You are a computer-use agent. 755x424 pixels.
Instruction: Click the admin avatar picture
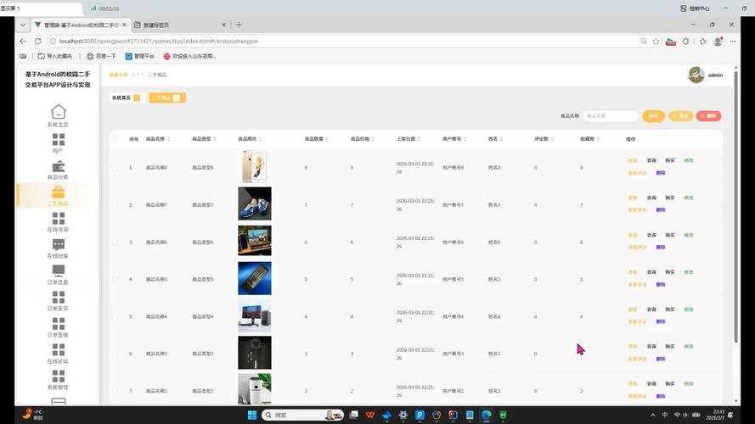(x=696, y=75)
